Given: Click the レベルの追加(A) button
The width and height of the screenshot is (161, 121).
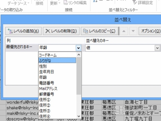Looking at the screenshot, I should [x=23, y=31].
